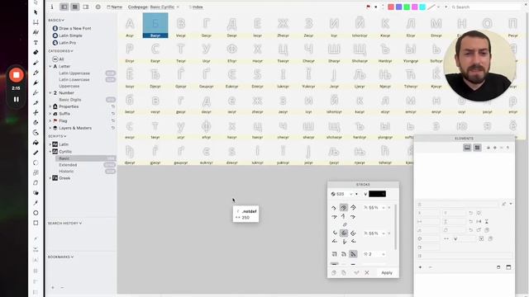Viewport: 529px width, 297px height.
Task: Choose the Latin Simple preset
Action: [x=68, y=35]
